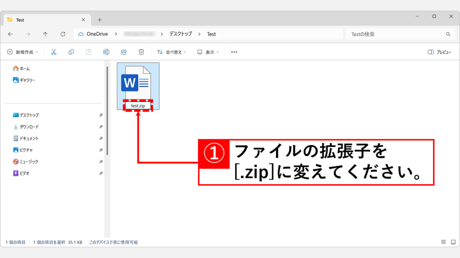This screenshot has width=460, height=258.
Task: Click the Delete trash can icon
Action: [x=142, y=52]
